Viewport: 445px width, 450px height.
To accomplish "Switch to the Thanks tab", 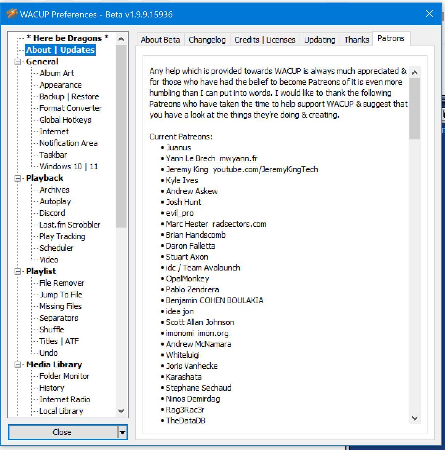I will click(357, 40).
